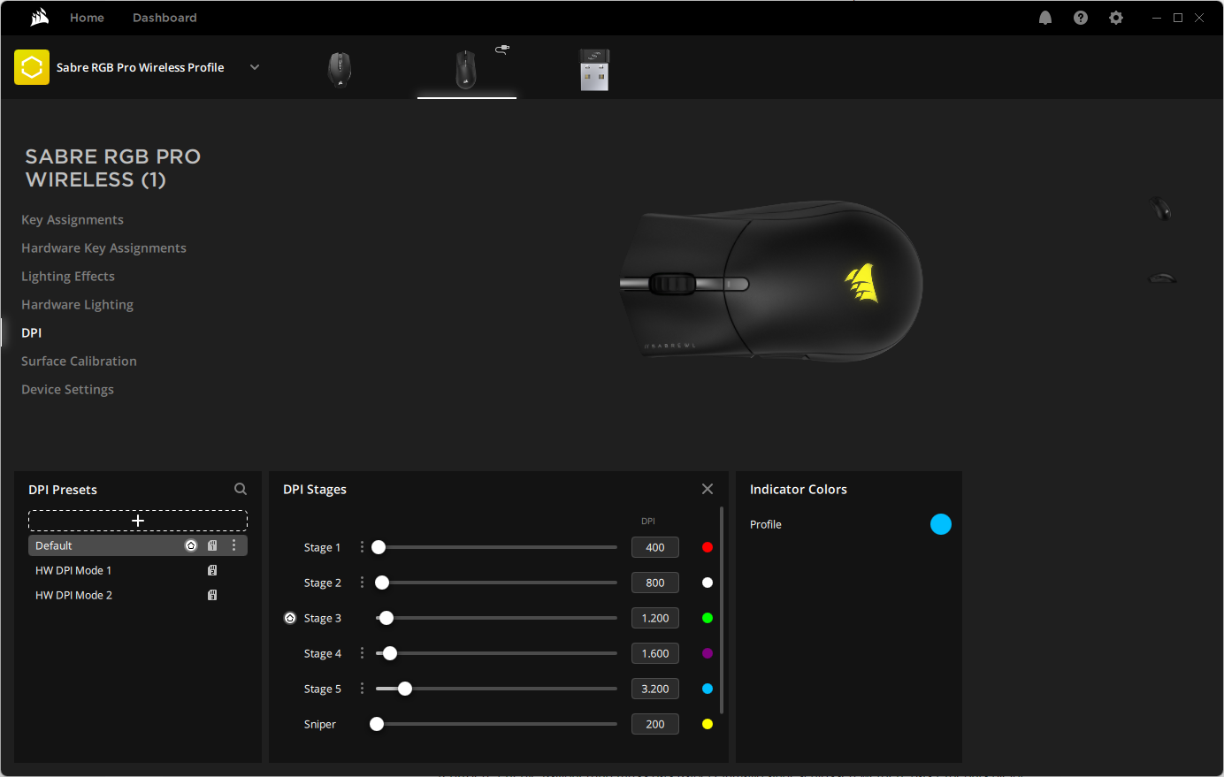Select the DPI menu item
1224x777 pixels.
[31, 332]
